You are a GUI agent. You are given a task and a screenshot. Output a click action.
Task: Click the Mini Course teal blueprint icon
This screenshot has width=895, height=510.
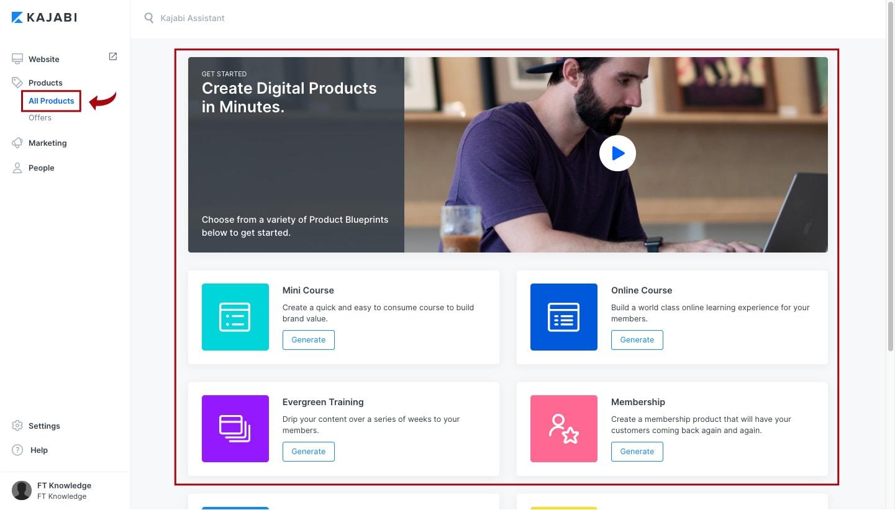[x=235, y=317]
